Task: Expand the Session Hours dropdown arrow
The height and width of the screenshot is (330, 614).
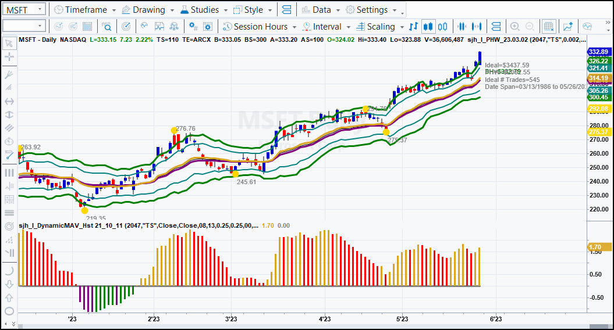Action: [294, 27]
